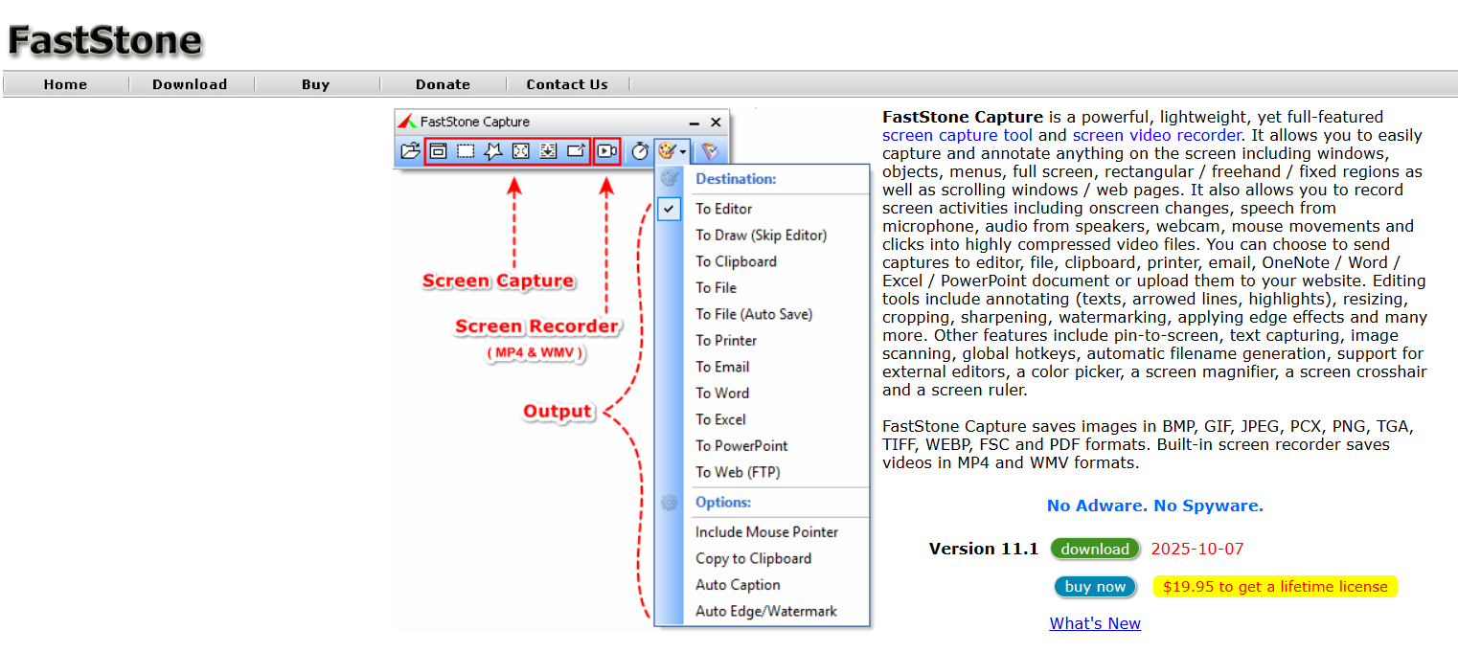Open the Donate navigation item
The height and width of the screenshot is (652, 1458).
443,84
